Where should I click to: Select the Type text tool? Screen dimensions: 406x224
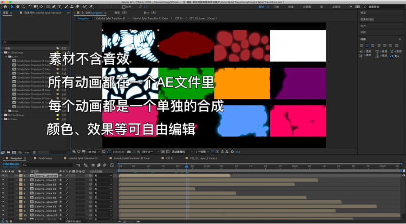point(60,6)
